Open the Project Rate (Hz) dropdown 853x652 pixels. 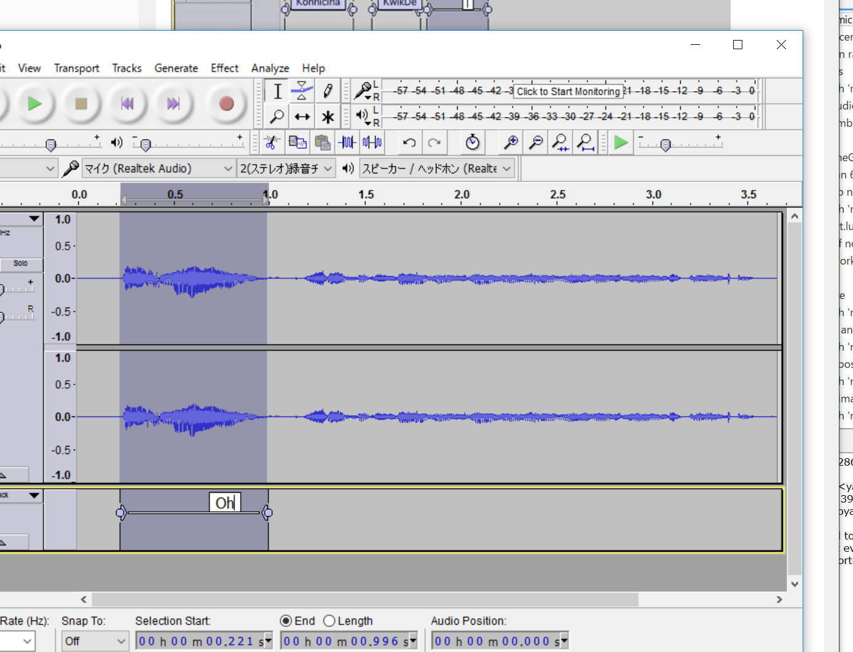pos(17,642)
